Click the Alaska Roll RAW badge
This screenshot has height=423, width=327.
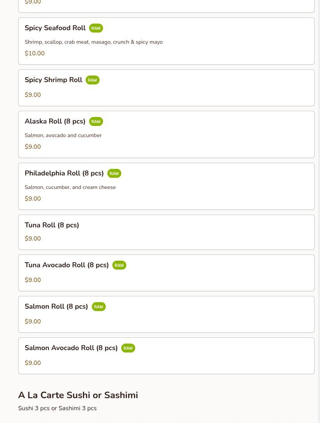[96, 122]
